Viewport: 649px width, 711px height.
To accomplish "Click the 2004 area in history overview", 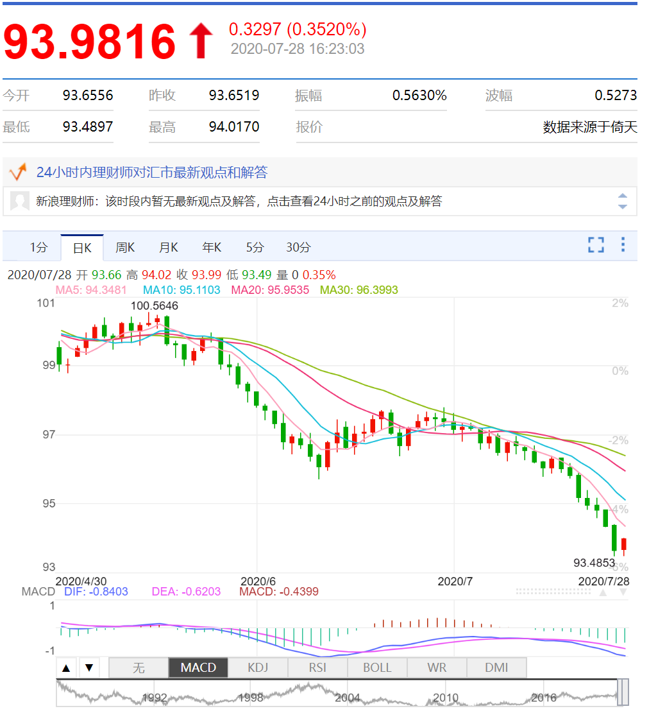I will pos(347,698).
